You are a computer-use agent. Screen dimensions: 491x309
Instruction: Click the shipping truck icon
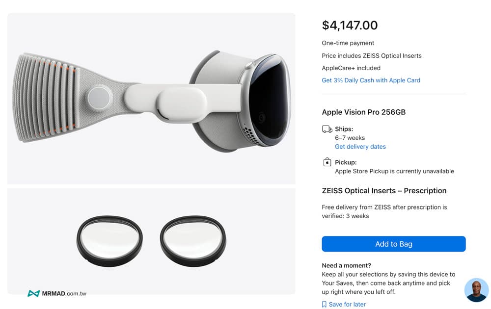[x=327, y=129]
